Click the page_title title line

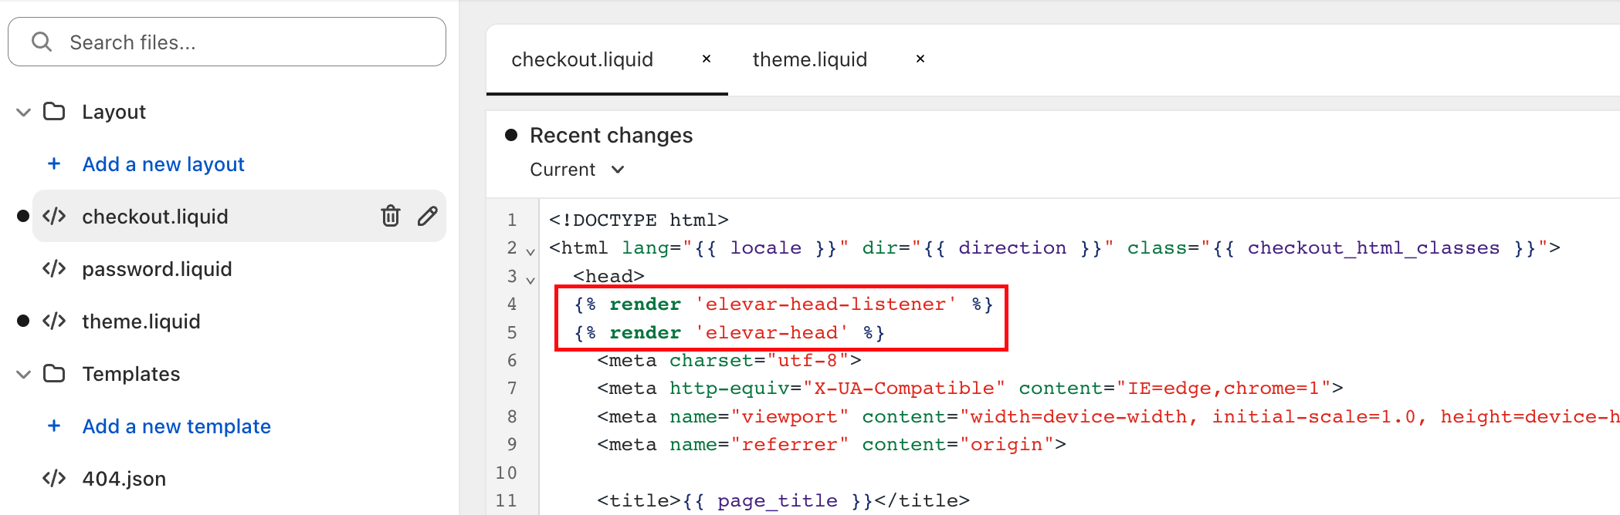(x=783, y=500)
